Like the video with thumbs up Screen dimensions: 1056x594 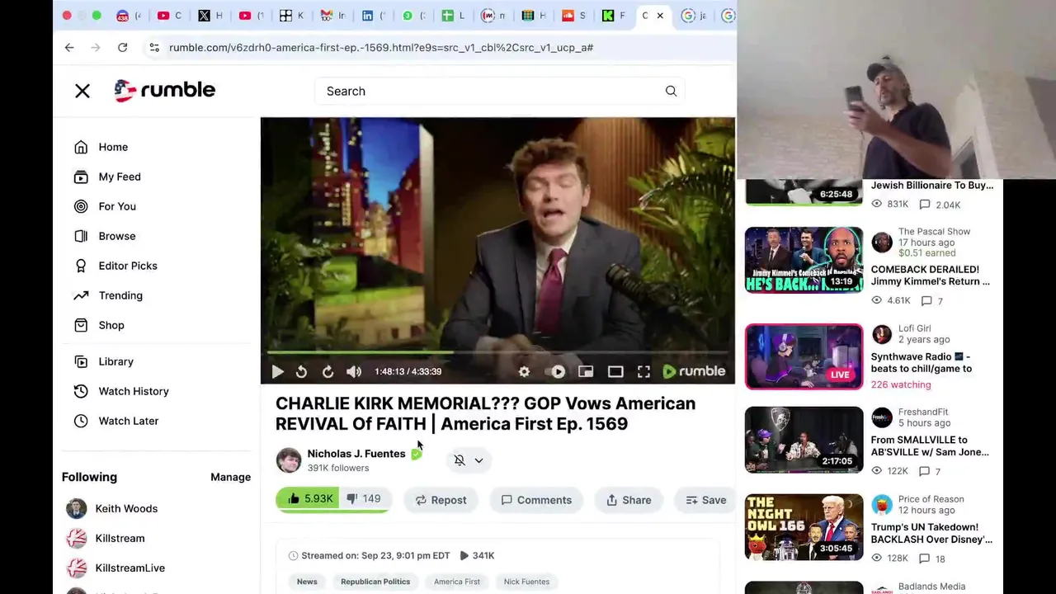(x=309, y=499)
